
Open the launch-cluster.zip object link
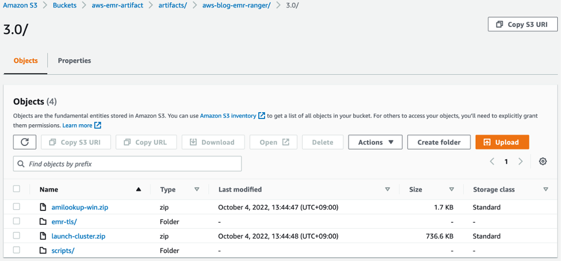point(78,236)
